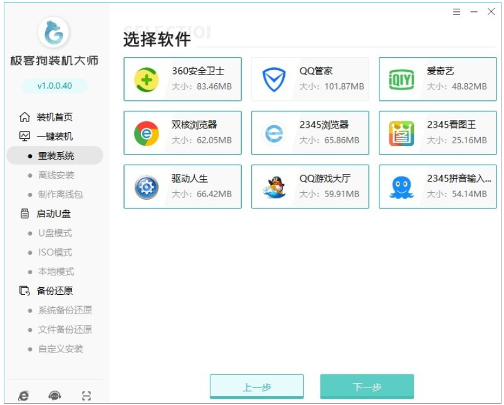Open 自定义安装 in the sidebar
The width and height of the screenshot is (504, 405).
tap(61, 349)
